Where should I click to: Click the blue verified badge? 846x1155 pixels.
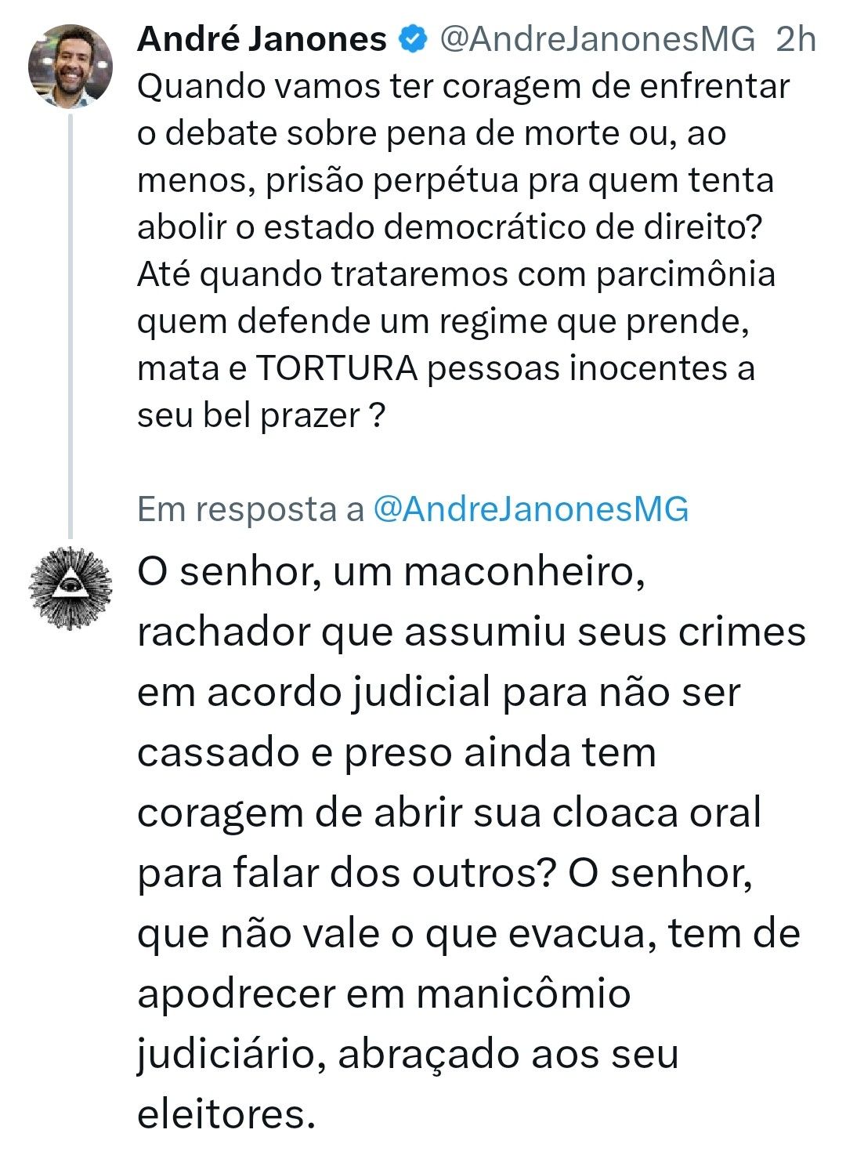[x=414, y=39]
